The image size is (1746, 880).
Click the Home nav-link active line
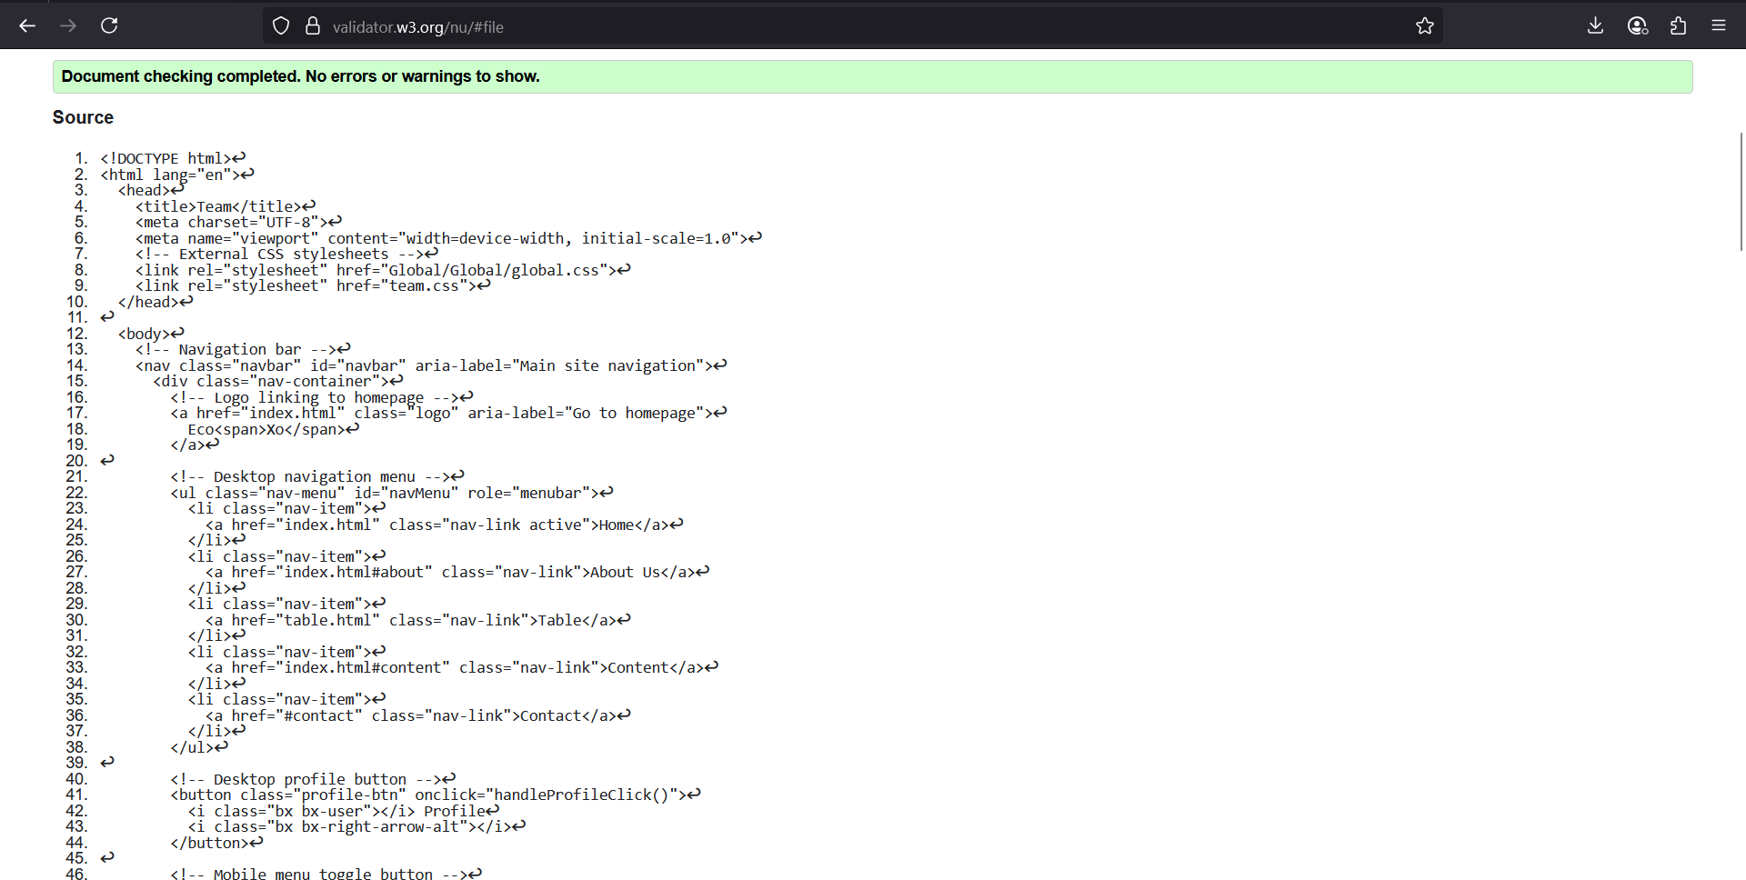[x=444, y=525]
